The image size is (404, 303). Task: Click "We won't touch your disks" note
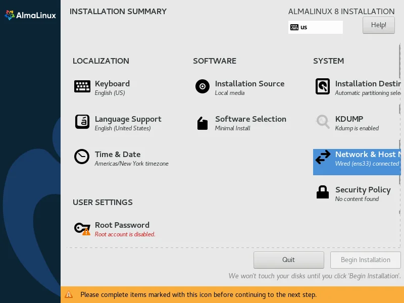pyautogui.click(x=315, y=276)
